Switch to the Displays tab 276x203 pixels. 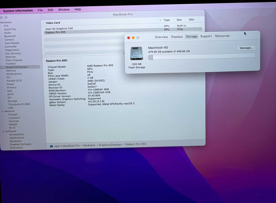click(x=177, y=37)
